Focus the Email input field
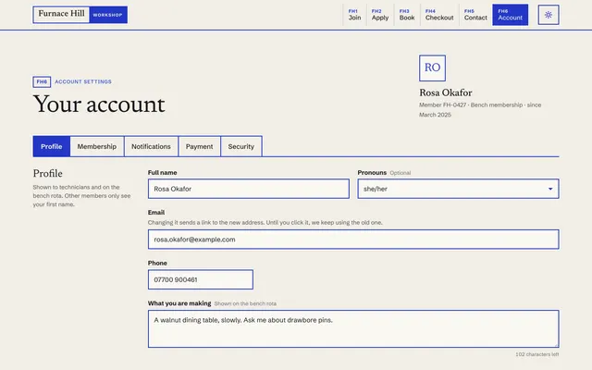The width and height of the screenshot is (592, 370). [353, 240]
